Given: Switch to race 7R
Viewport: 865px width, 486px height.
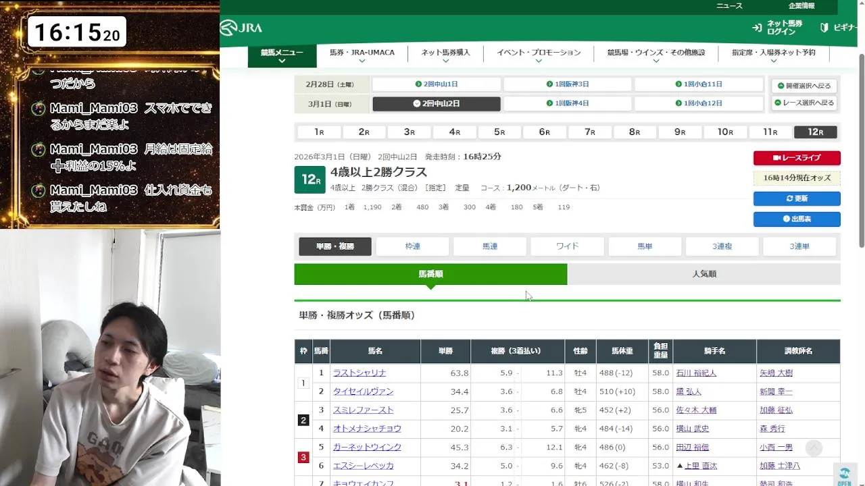Looking at the screenshot, I should pos(590,132).
